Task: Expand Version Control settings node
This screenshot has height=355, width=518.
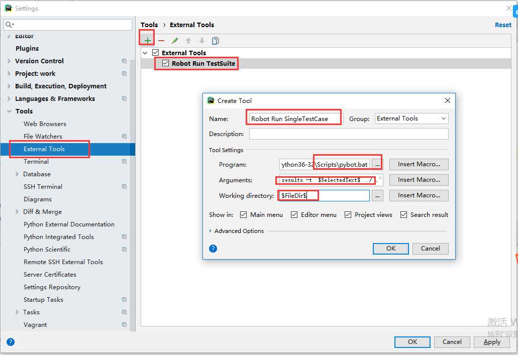Action: click(9, 61)
